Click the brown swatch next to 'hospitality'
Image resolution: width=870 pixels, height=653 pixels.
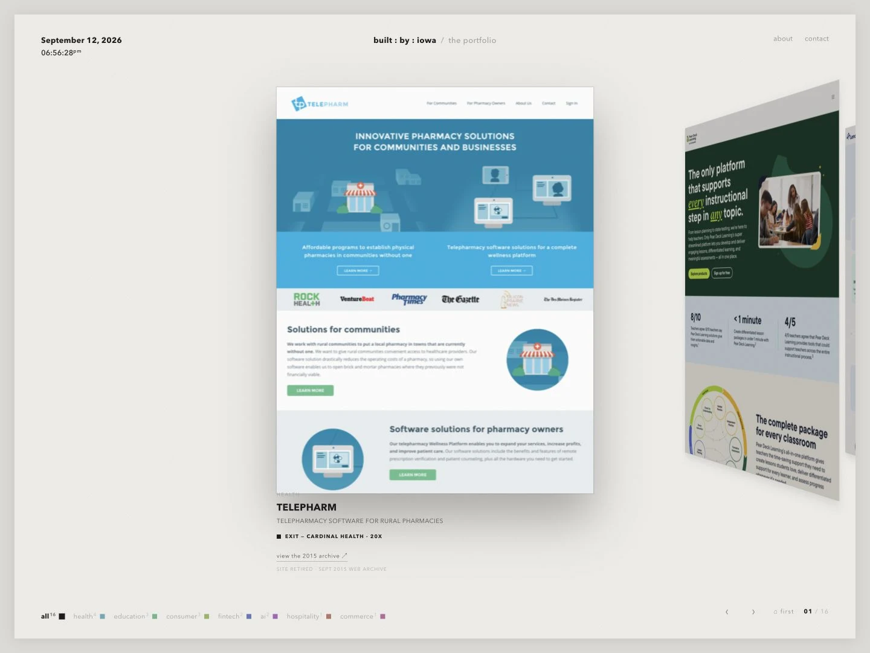329,617
